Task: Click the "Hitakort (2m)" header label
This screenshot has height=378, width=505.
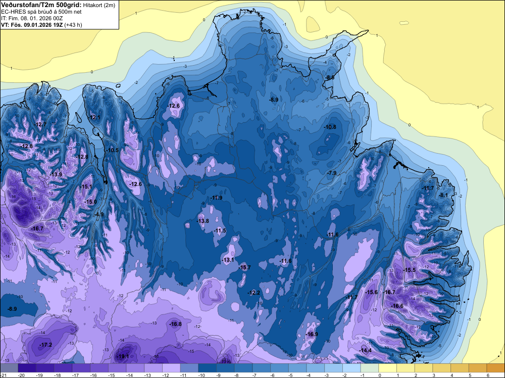Action: click(x=98, y=5)
